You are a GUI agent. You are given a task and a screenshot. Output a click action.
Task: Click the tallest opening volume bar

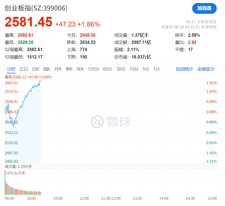[x=5, y=182]
